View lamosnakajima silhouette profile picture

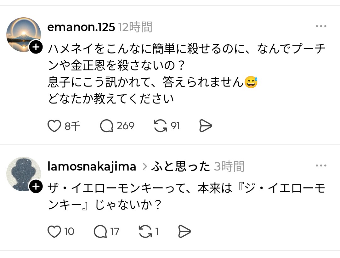(23, 174)
